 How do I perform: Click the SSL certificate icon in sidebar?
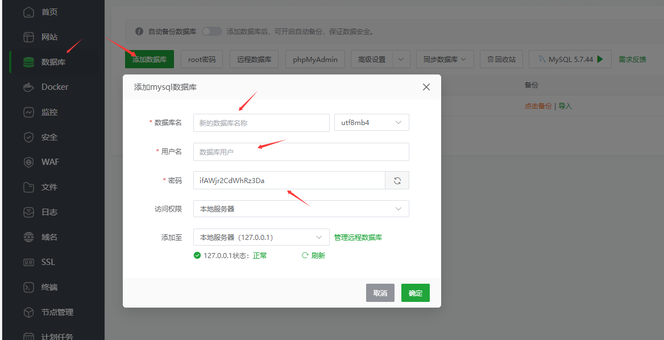[28, 262]
